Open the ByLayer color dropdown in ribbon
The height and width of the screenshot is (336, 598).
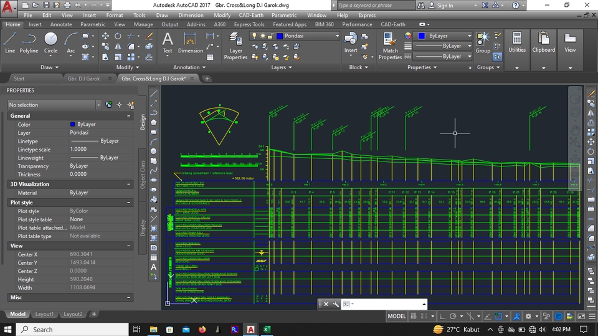tap(470, 36)
